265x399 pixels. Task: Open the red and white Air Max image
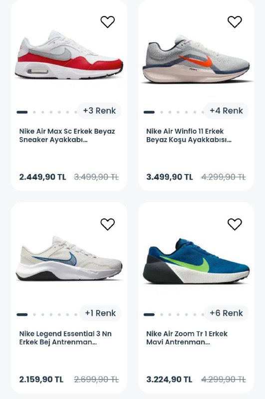pyautogui.click(x=69, y=55)
